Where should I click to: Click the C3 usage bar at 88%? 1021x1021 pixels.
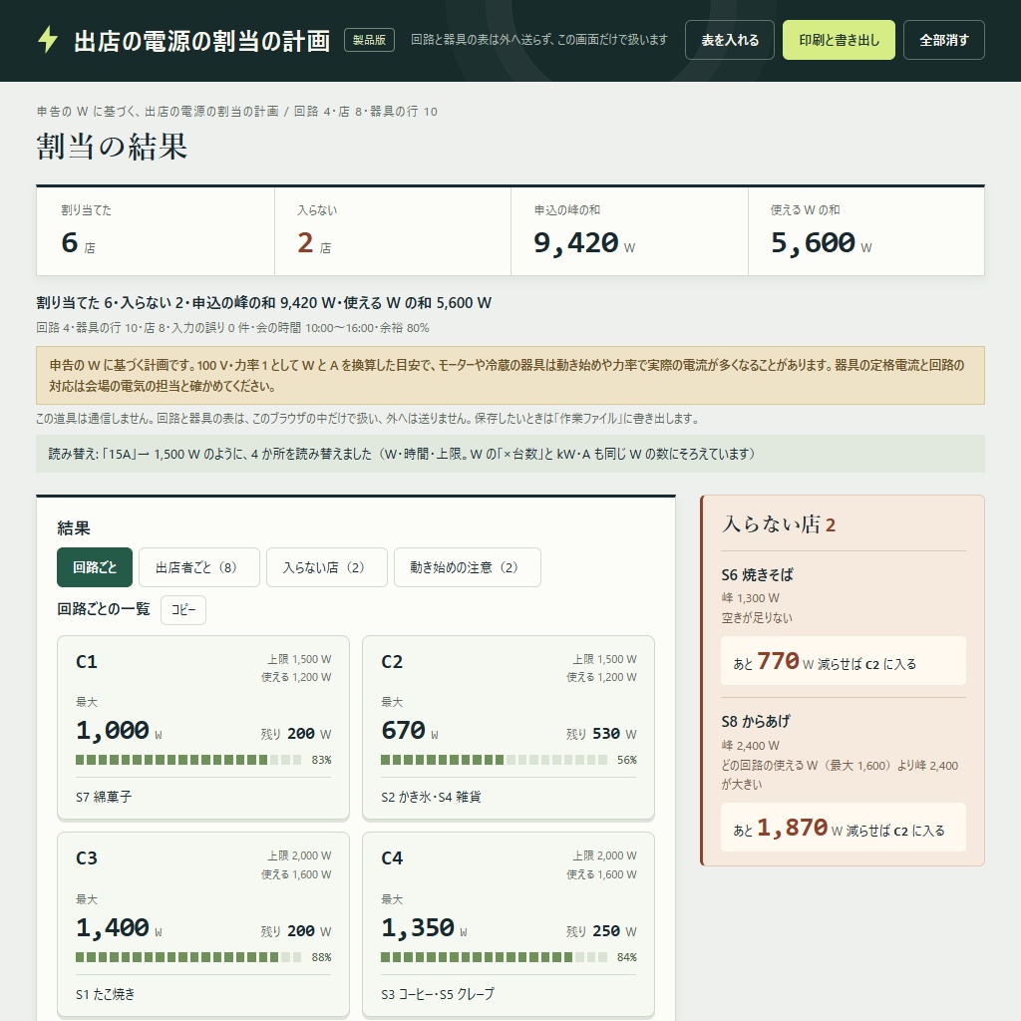pos(188,957)
